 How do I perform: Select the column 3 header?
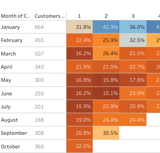[133, 16]
